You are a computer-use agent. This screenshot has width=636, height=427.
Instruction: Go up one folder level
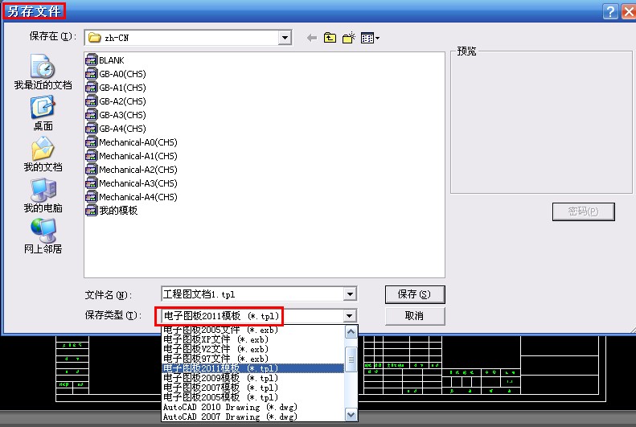[330, 38]
